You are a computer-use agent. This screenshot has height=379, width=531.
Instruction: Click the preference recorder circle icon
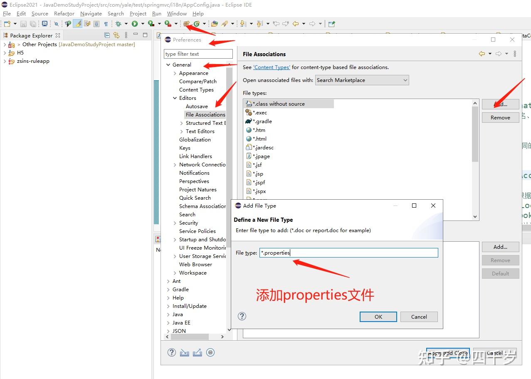[x=210, y=352]
